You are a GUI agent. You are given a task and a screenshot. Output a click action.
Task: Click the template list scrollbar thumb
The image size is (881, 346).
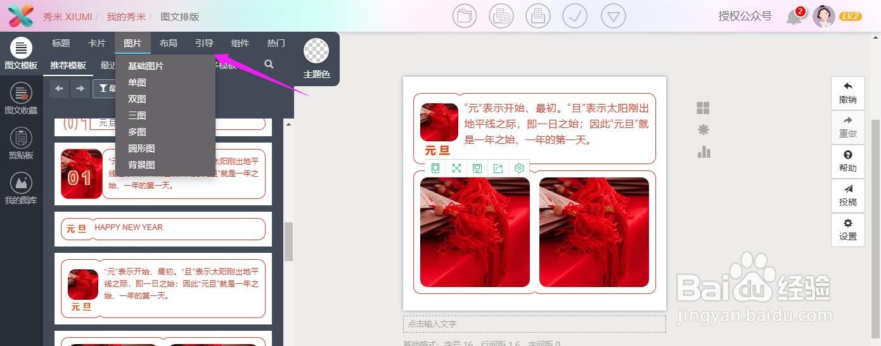click(x=288, y=241)
